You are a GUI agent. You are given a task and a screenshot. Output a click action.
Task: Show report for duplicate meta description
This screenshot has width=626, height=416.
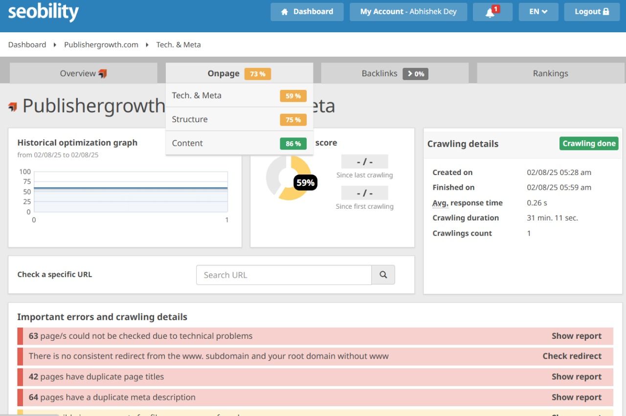[577, 397]
